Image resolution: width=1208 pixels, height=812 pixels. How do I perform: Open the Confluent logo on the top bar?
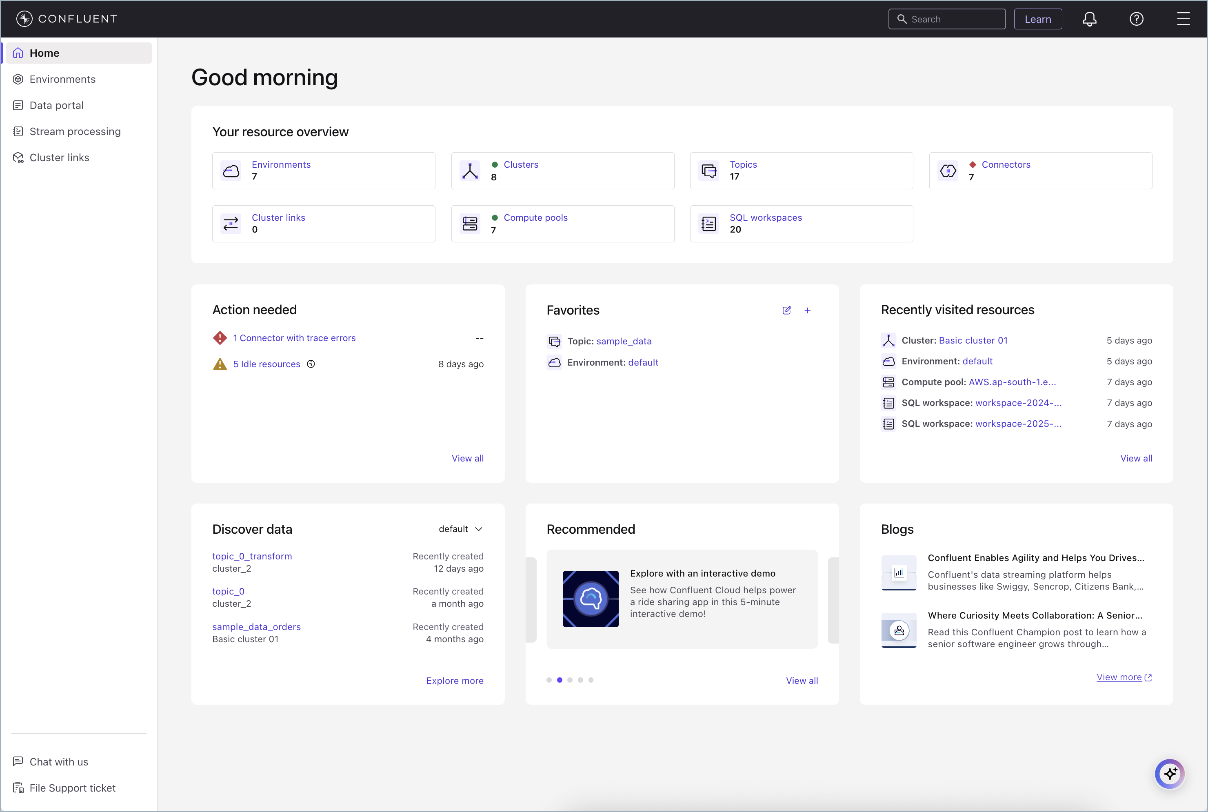click(x=66, y=19)
